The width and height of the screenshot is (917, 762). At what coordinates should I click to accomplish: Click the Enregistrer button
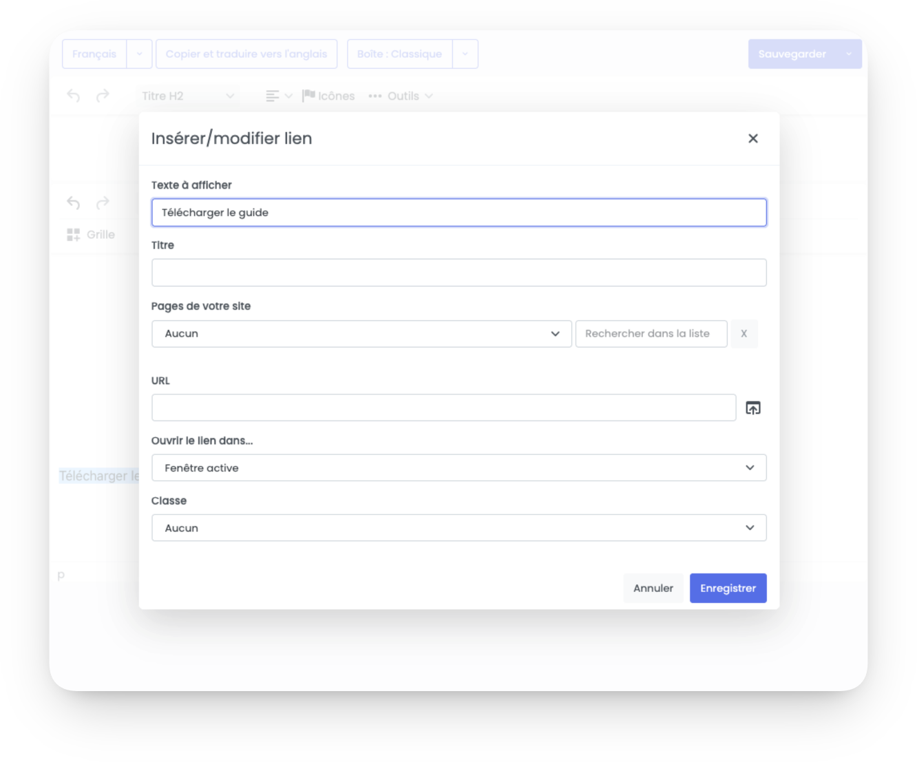pos(728,589)
